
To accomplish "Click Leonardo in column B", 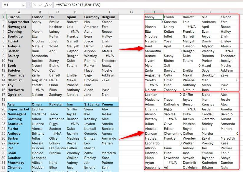I will pos(40,158).
